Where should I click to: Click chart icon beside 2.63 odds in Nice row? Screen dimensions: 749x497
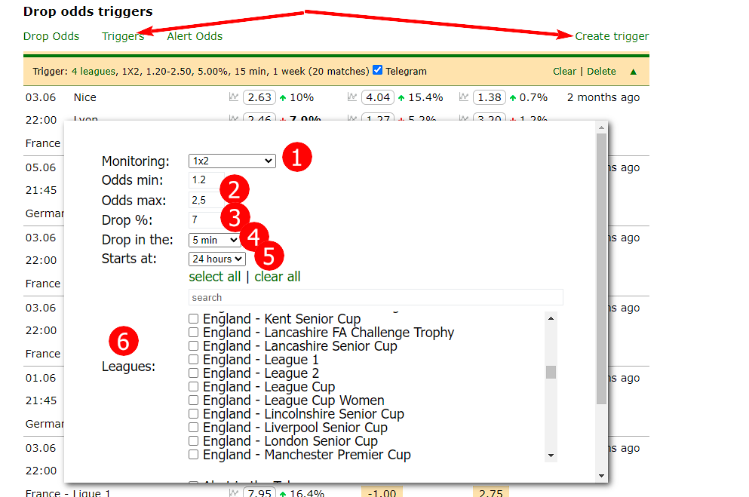[x=234, y=97]
